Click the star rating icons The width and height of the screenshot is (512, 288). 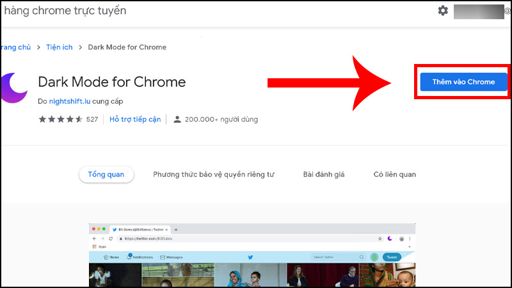point(61,120)
